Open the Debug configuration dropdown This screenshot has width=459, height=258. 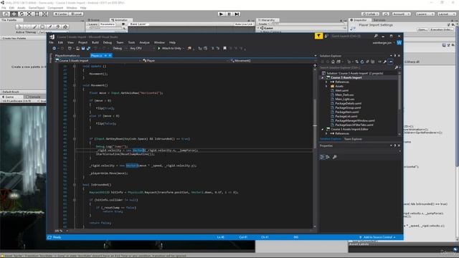coord(120,48)
